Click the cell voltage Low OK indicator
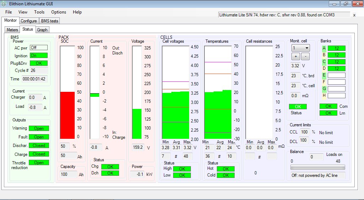 (x=182, y=175)
